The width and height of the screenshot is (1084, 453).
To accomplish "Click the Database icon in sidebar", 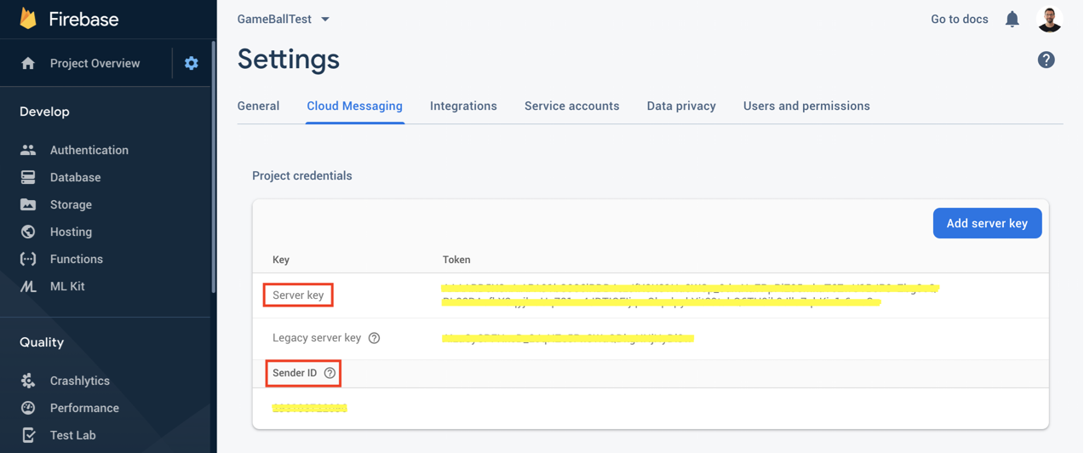I will 28,177.
